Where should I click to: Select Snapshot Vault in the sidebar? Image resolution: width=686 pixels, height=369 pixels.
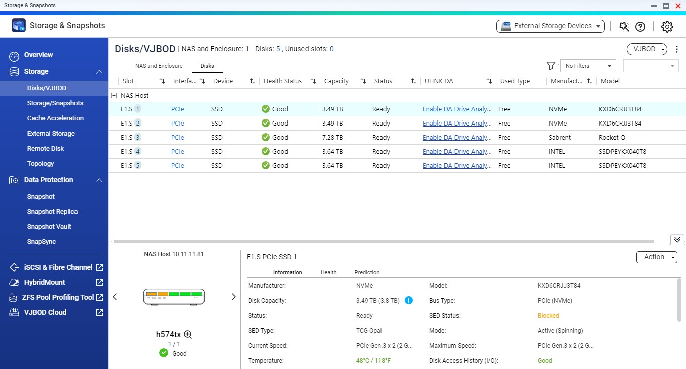(49, 227)
